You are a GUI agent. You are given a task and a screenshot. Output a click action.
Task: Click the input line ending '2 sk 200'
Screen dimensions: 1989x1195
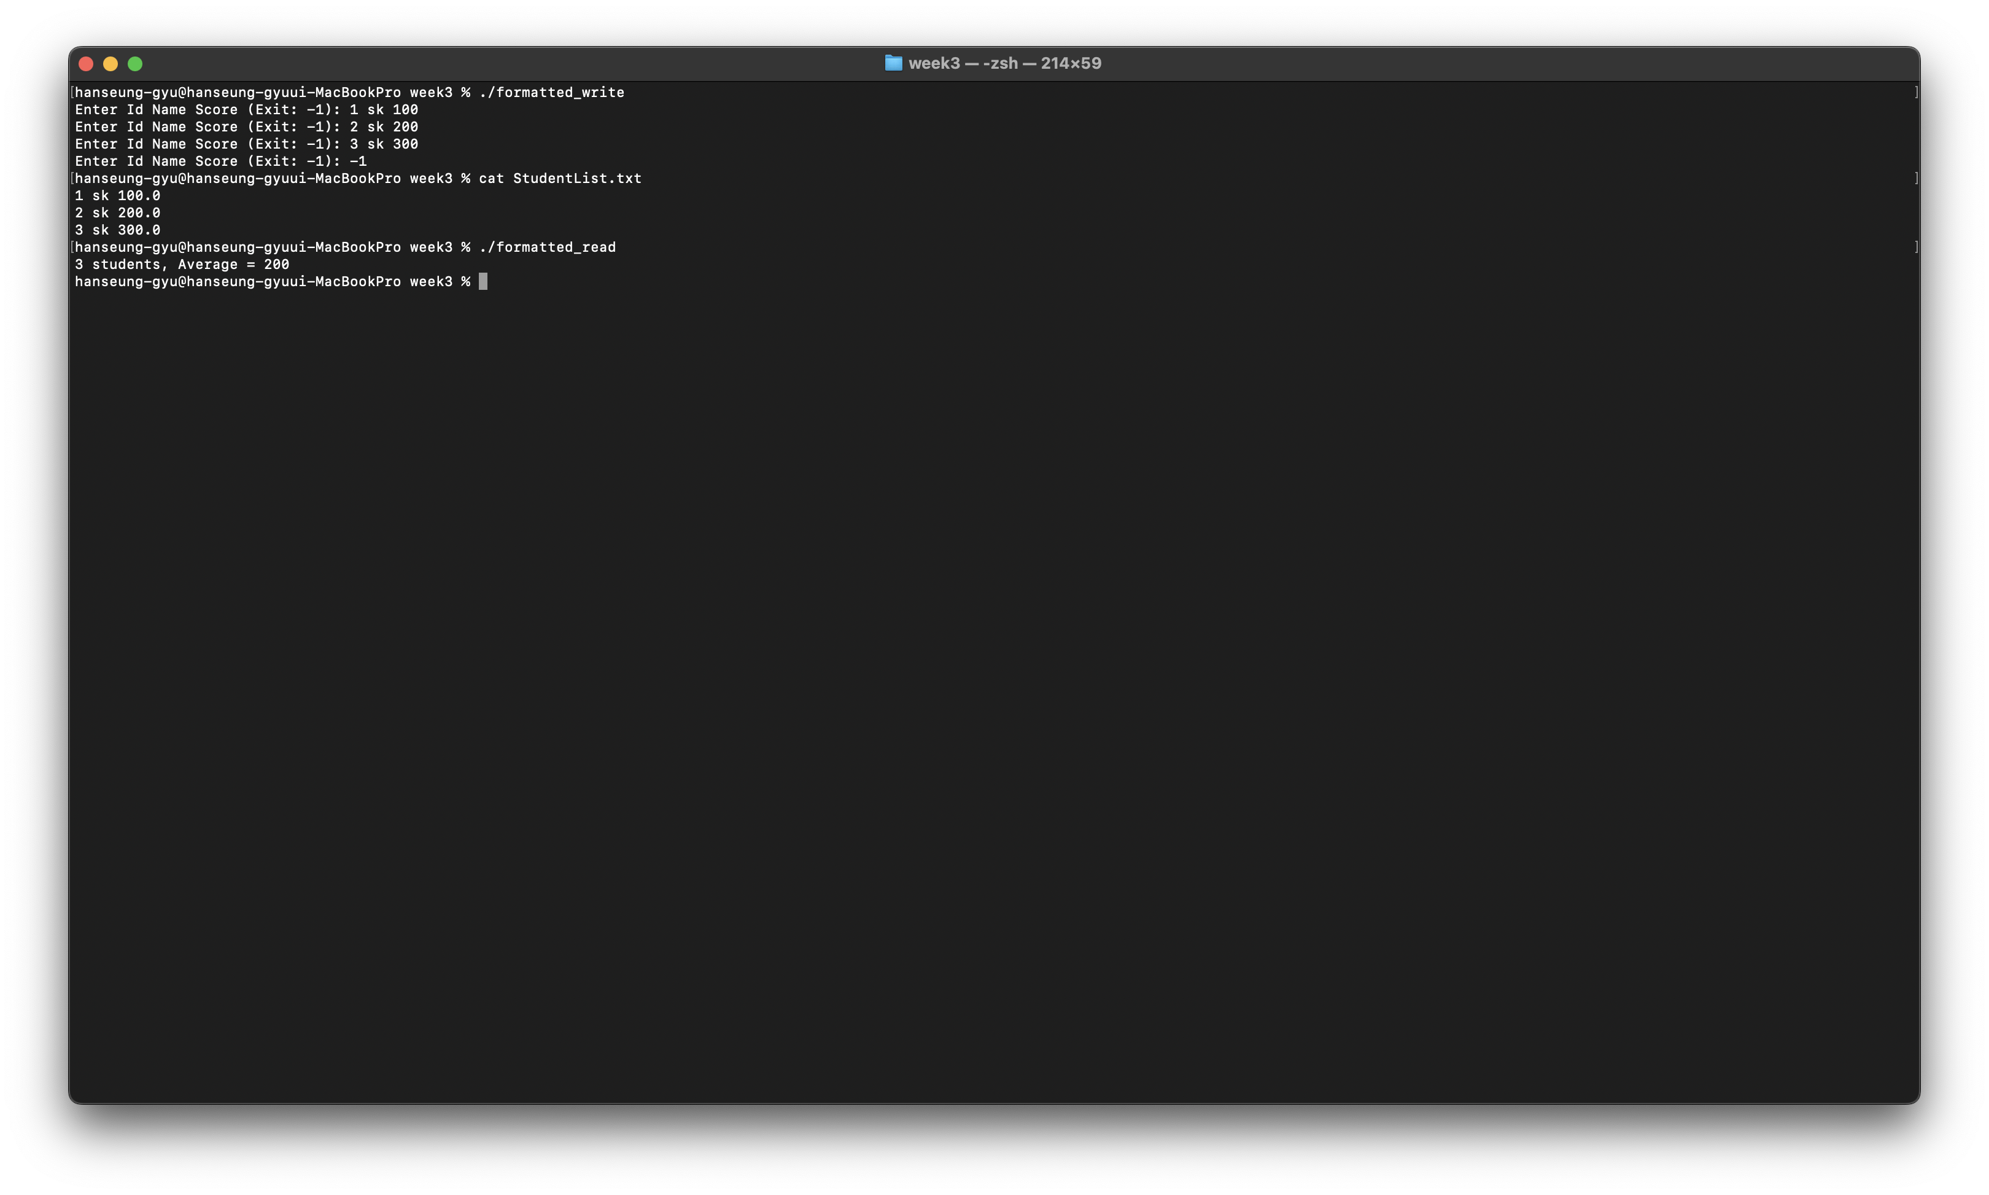pyautogui.click(x=246, y=127)
